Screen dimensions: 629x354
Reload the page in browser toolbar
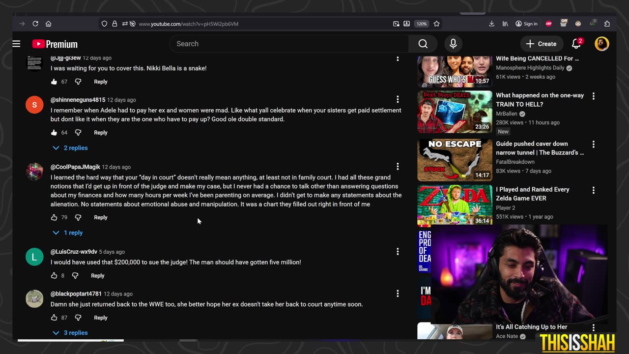click(35, 24)
